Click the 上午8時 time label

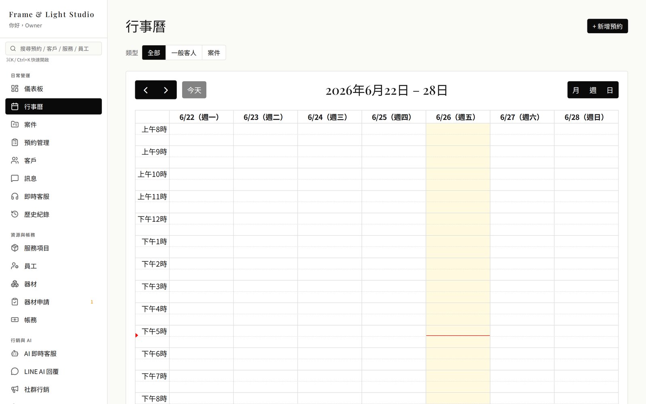(154, 129)
